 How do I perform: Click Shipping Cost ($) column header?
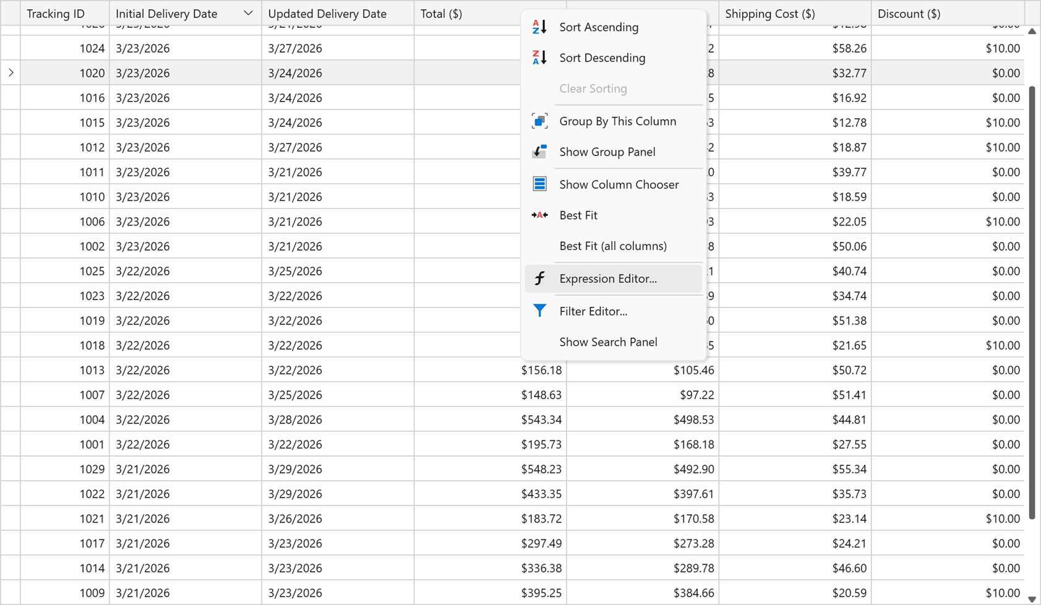pos(795,13)
